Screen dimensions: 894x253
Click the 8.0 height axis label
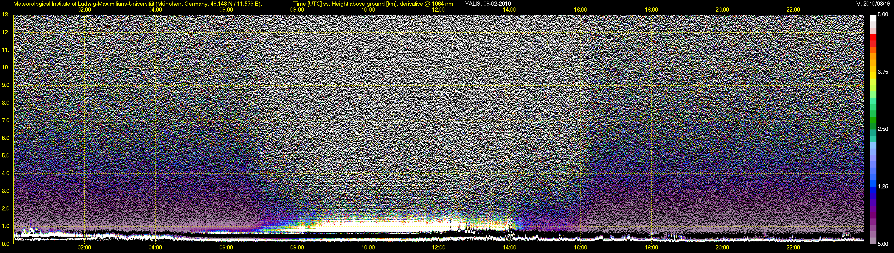(x=6, y=103)
